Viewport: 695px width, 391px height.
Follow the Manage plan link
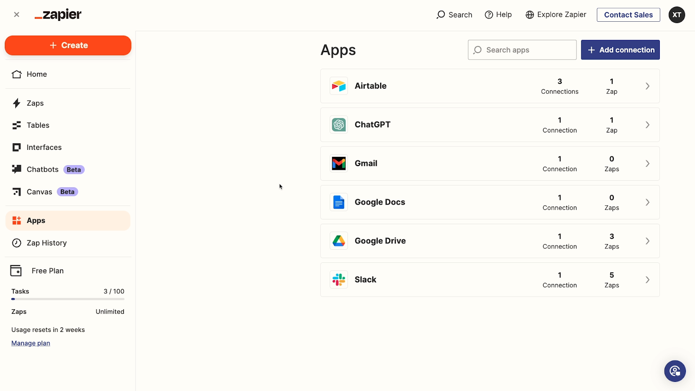click(31, 343)
